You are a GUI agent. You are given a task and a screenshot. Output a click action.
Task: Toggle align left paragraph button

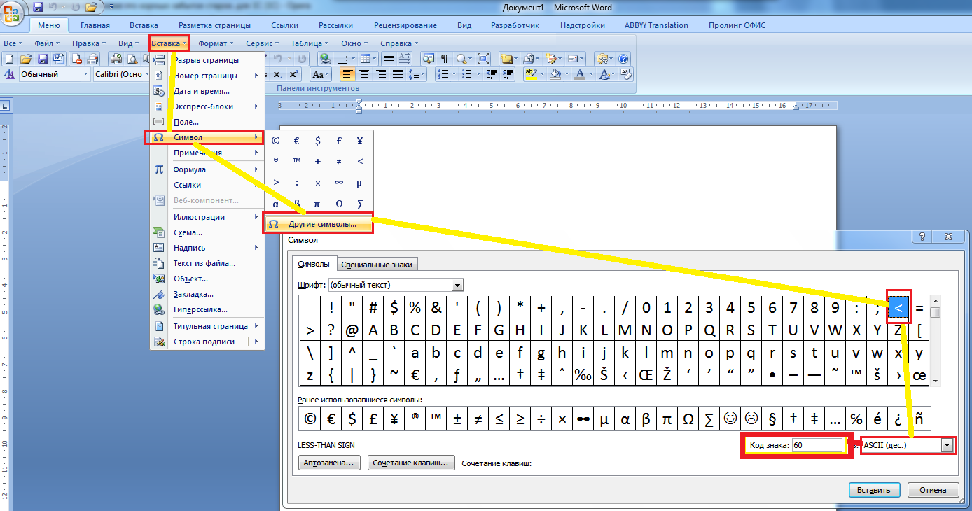[x=348, y=73]
